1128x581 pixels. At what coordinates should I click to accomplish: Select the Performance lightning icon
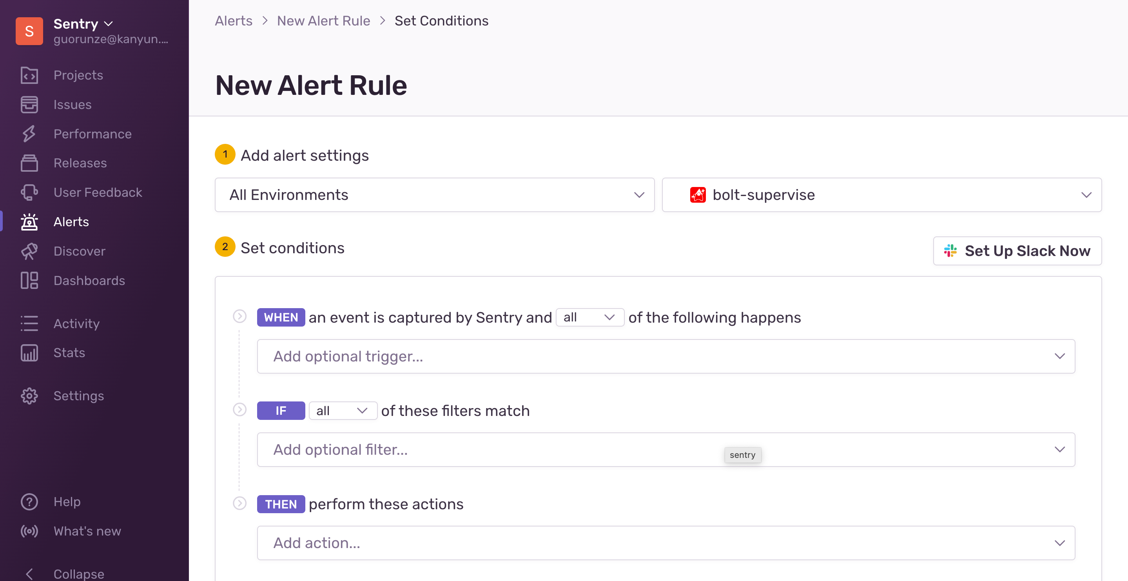29,134
